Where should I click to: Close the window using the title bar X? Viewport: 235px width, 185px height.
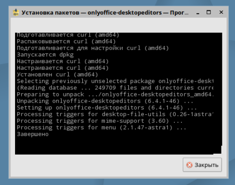221,12
